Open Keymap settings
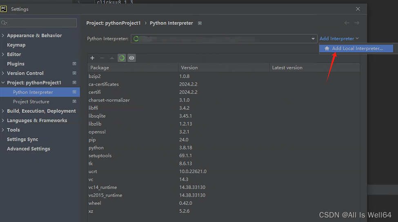Viewport: 398px width, 222px height. (16, 45)
